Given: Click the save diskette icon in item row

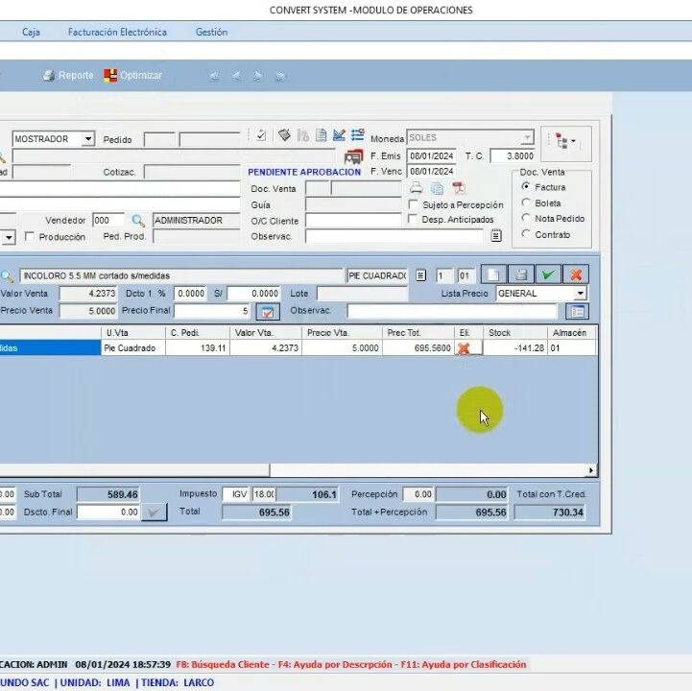Looking at the screenshot, I should pos(519,275).
